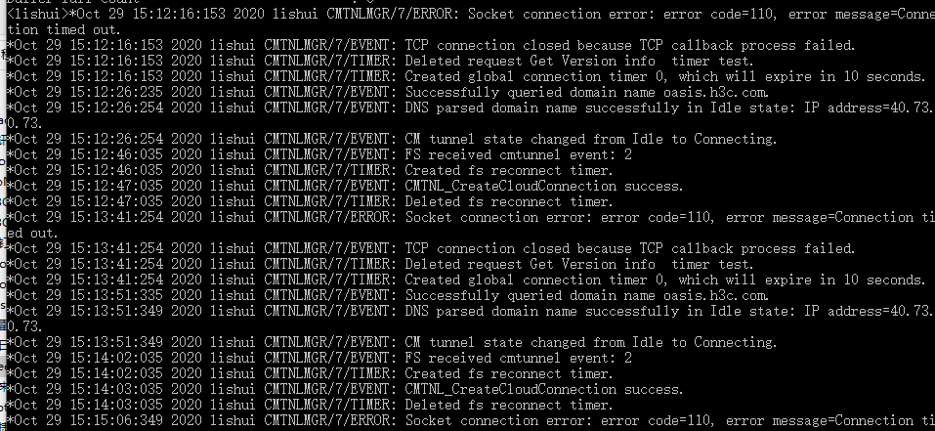Click the 15:12:47 'Deleted fs reconnect timer' line
Image resolution: width=935 pixels, height=431 pixels.
tap(508, 201)
